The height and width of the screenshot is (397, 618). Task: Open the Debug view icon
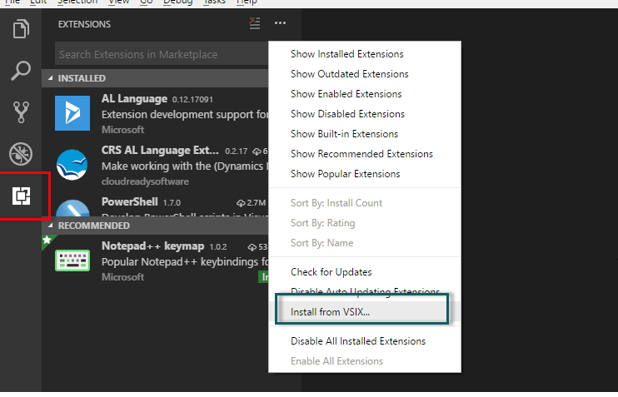[21, 154]
